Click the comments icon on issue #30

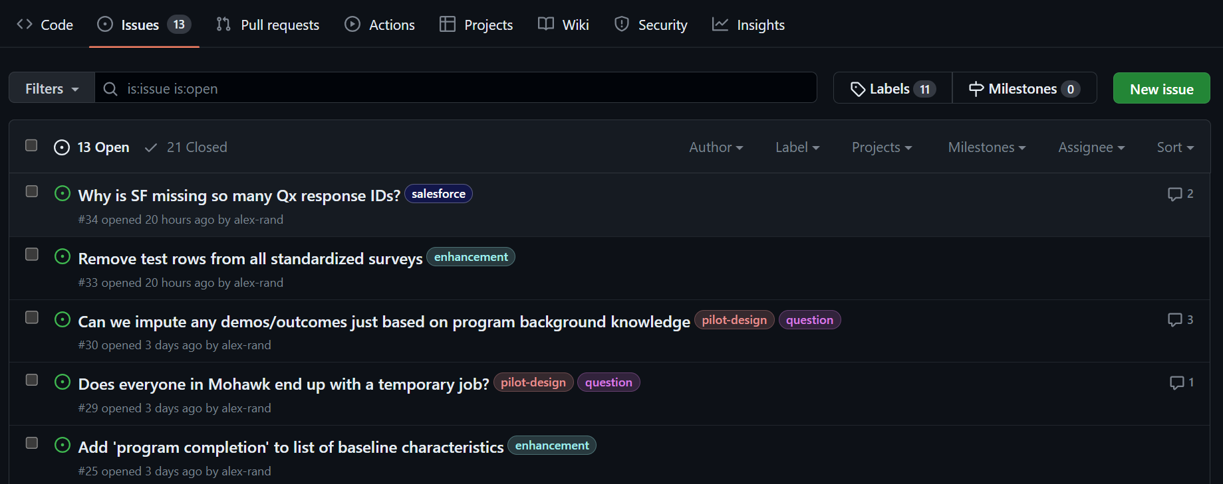tap(1174, 320)
